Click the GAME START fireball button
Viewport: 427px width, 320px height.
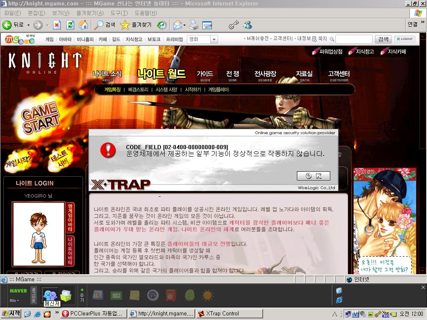point(41,117)
